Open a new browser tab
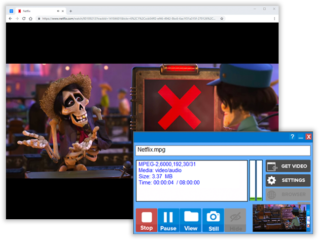This screenshot has height=240, width=319. click(x=71, y=11)
